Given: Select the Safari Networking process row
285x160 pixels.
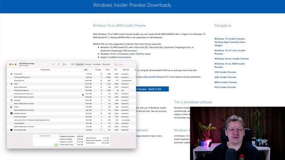Looking at the screenshot, I should coord(71,87).
